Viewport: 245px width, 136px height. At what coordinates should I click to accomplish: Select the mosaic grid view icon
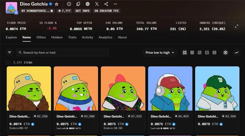(x=200, y=53)
